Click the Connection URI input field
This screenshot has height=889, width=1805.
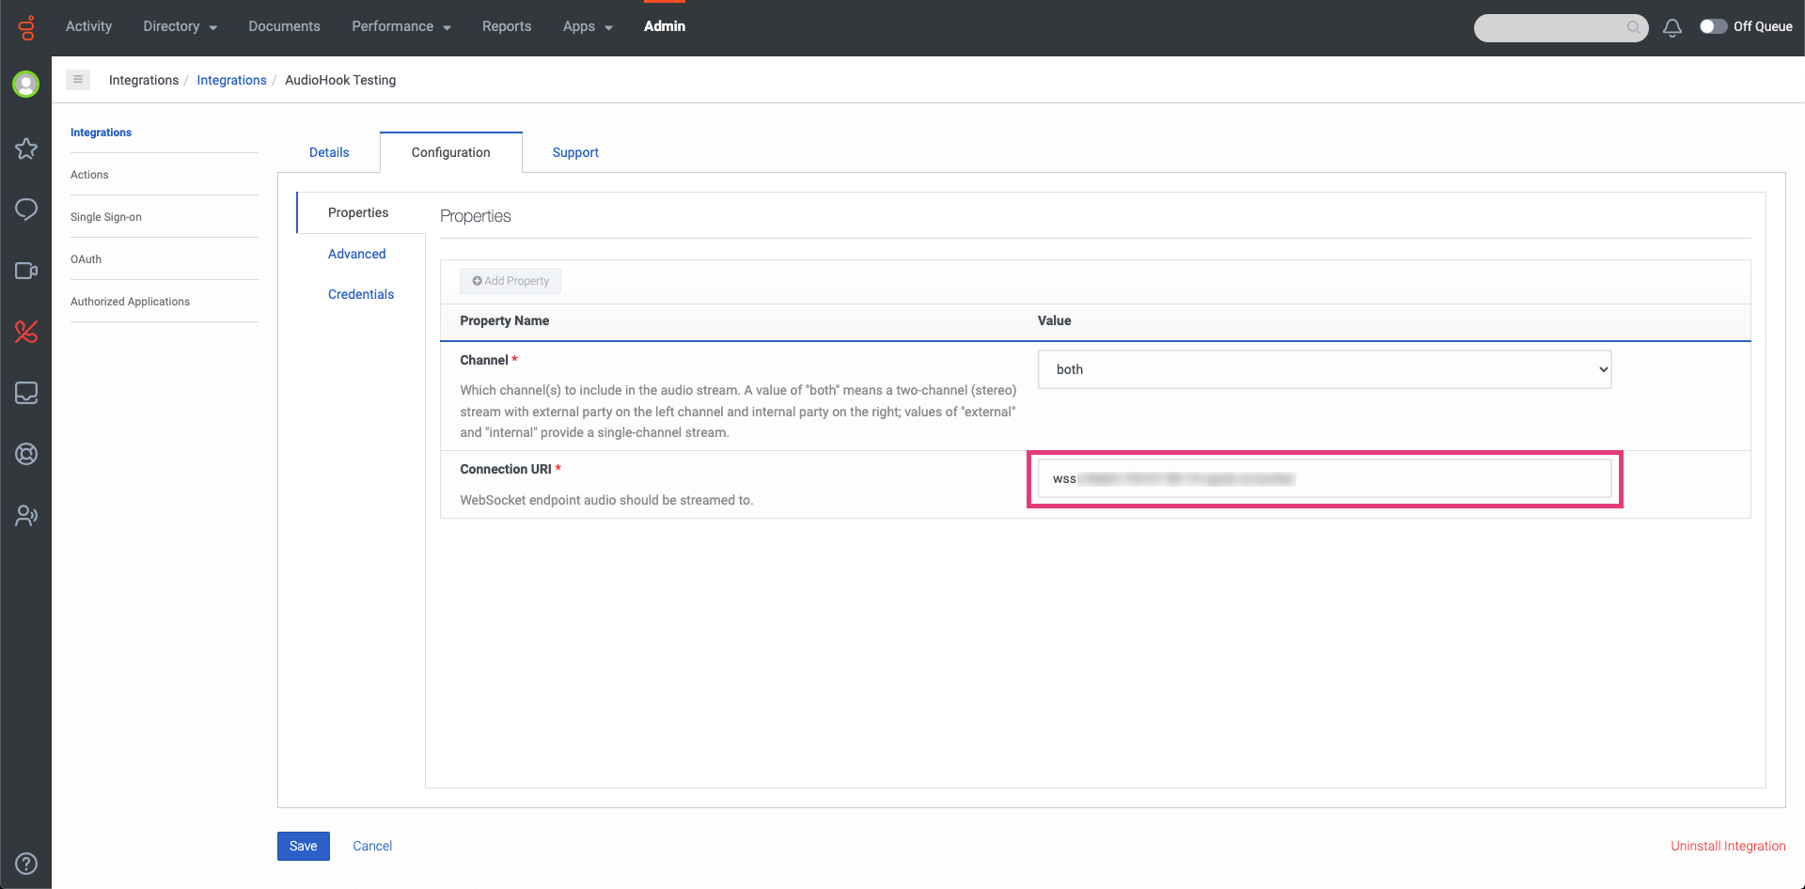tap(1324, 479)
